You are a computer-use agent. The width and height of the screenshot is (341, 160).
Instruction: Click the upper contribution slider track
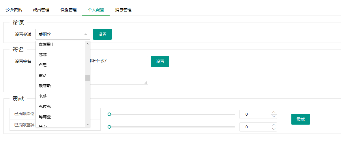(x=172, y=114)
